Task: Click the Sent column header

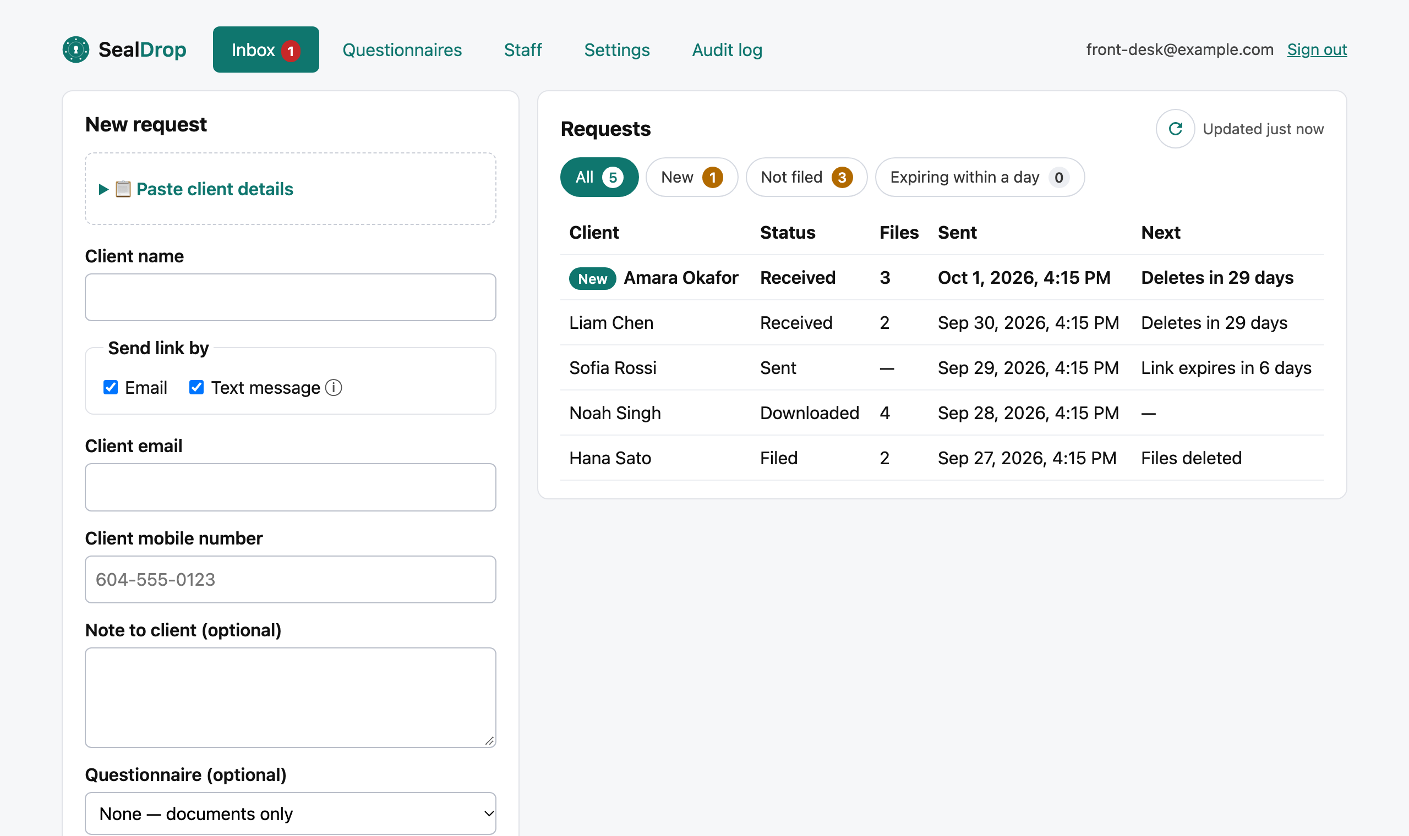Action: pyautogui.click(x=957, y=232)
